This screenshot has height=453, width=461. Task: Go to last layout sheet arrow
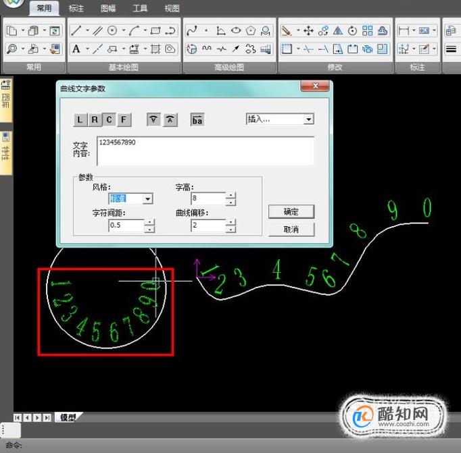[x=47, y=417]
